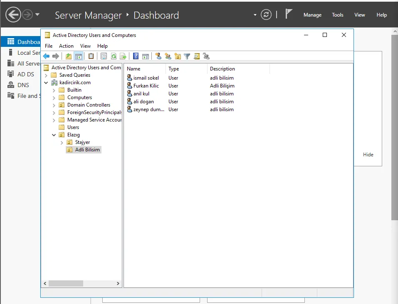Click the gray Forward arrow in ADUC toolbar

coord(56,56)
